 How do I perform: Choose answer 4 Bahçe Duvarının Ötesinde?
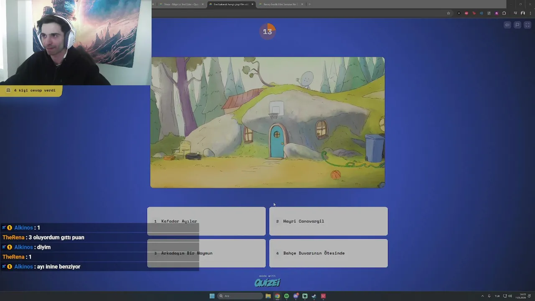pyautogui.click(x=329, y=253)
